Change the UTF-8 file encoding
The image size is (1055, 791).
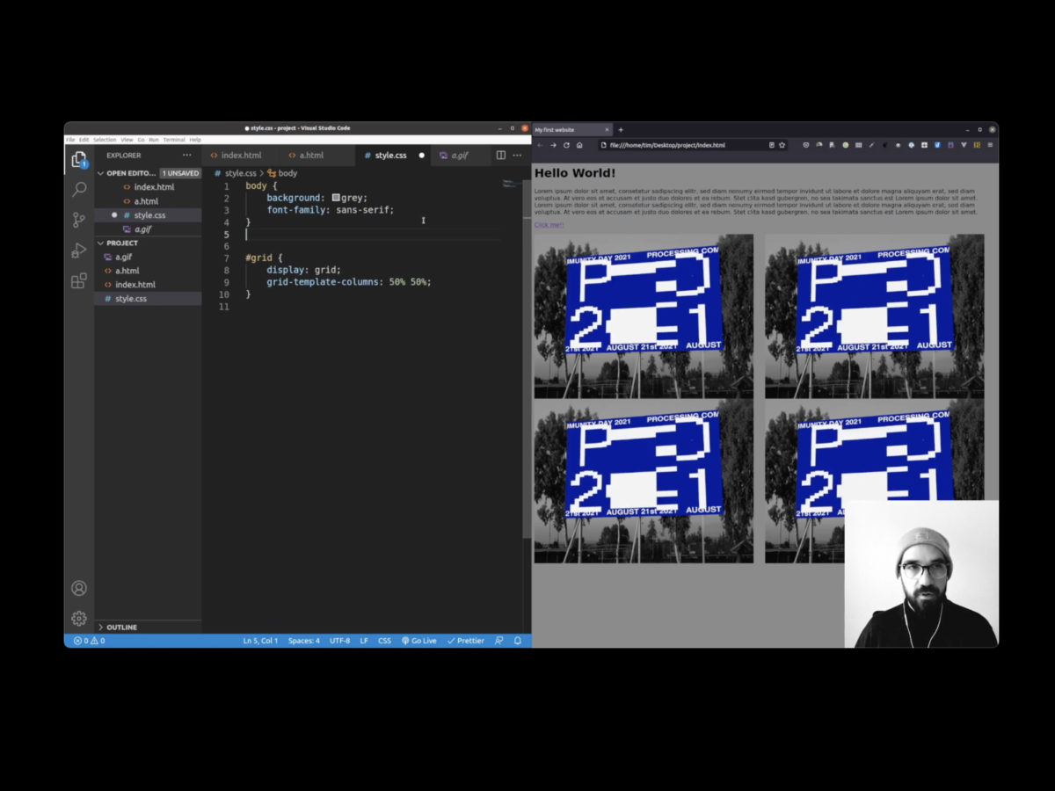click(339, 641)
